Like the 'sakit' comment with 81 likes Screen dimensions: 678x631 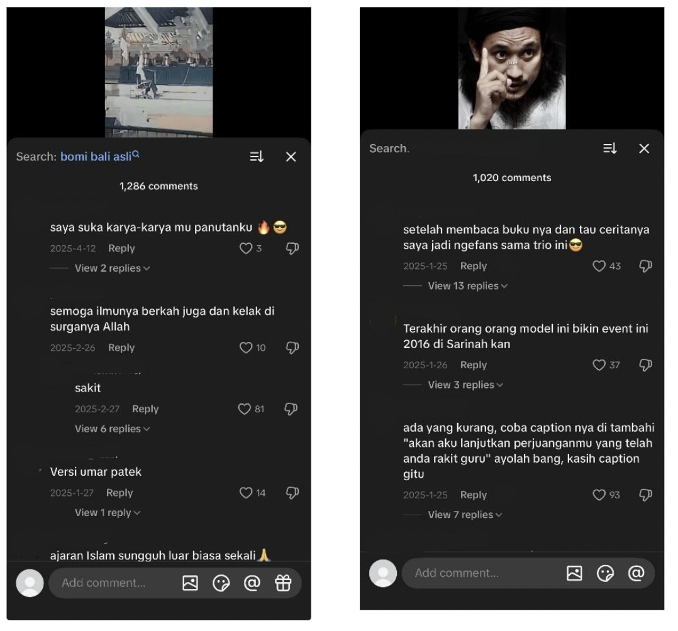click(x=245, y=409)
